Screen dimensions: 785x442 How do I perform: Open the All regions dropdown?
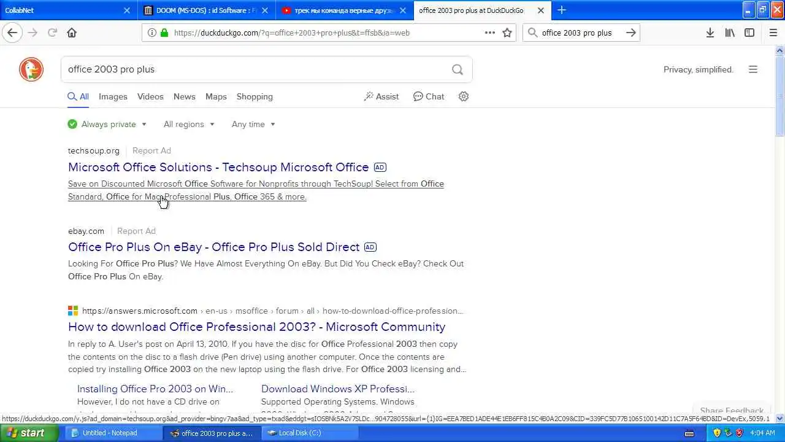pos(189,124)
